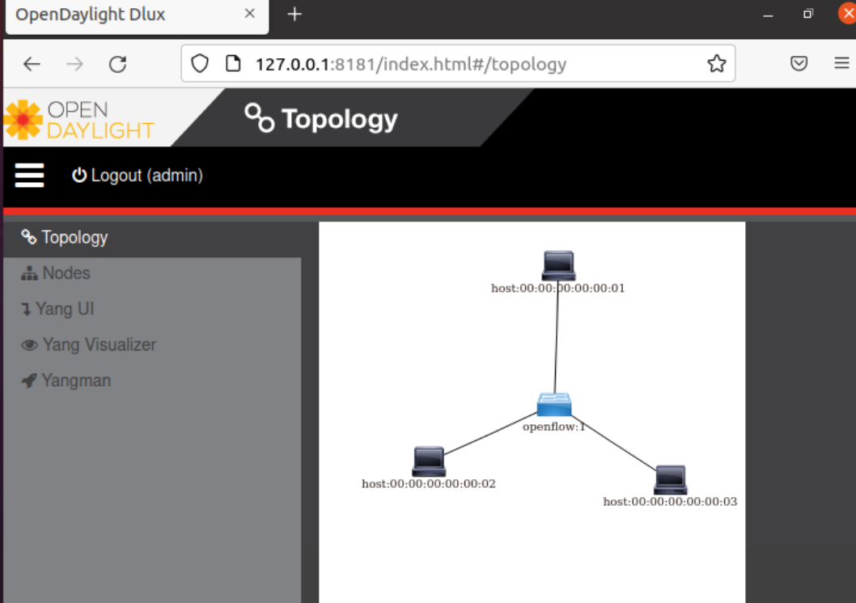856x603 pixels.
Task: Click the page info document icon
Action: tap(233, 64)
